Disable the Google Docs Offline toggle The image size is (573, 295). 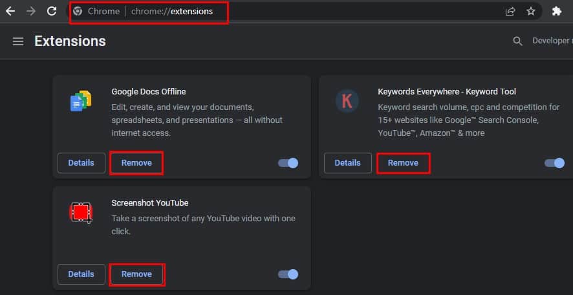click(288, 163)
